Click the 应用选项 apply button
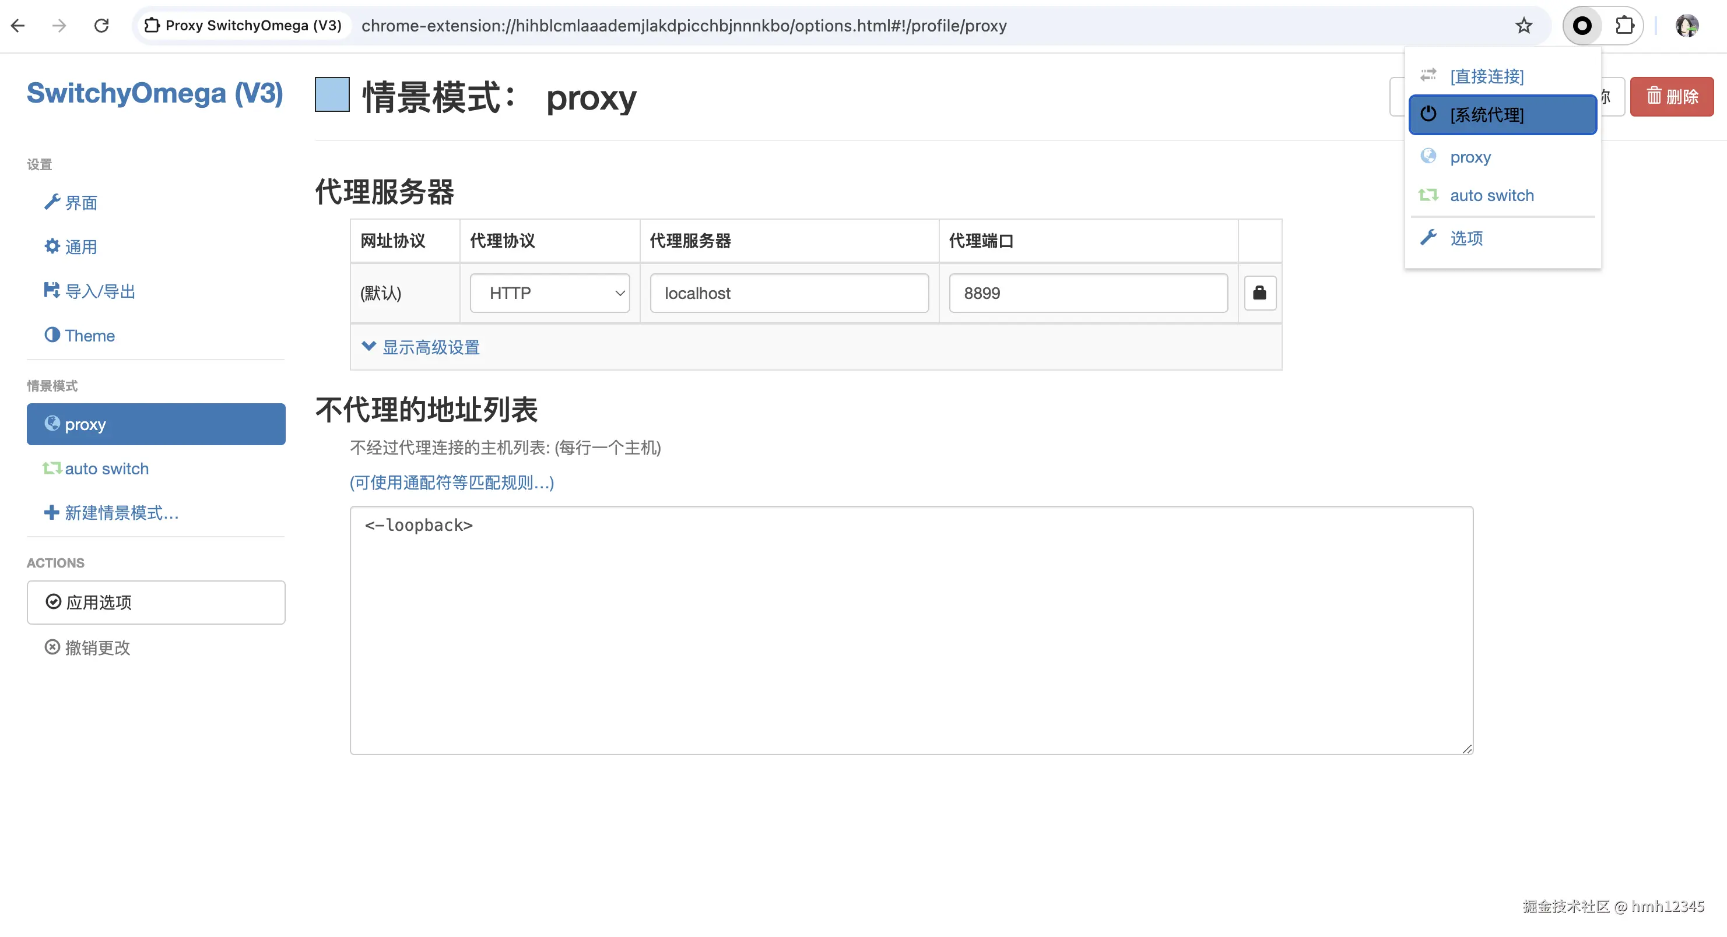The height and width of the screenshot is (937, 1727). tap(156, 602)
